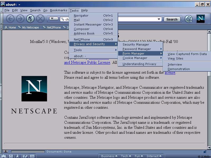The height and width of the screenshot is (158, 211).
Task: Click the Search button beside the URL field
Action: click(x=172, y=19)
